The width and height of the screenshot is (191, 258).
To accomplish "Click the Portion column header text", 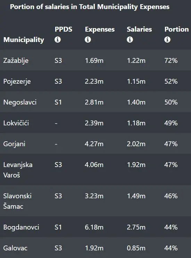I will click(176, 29).
